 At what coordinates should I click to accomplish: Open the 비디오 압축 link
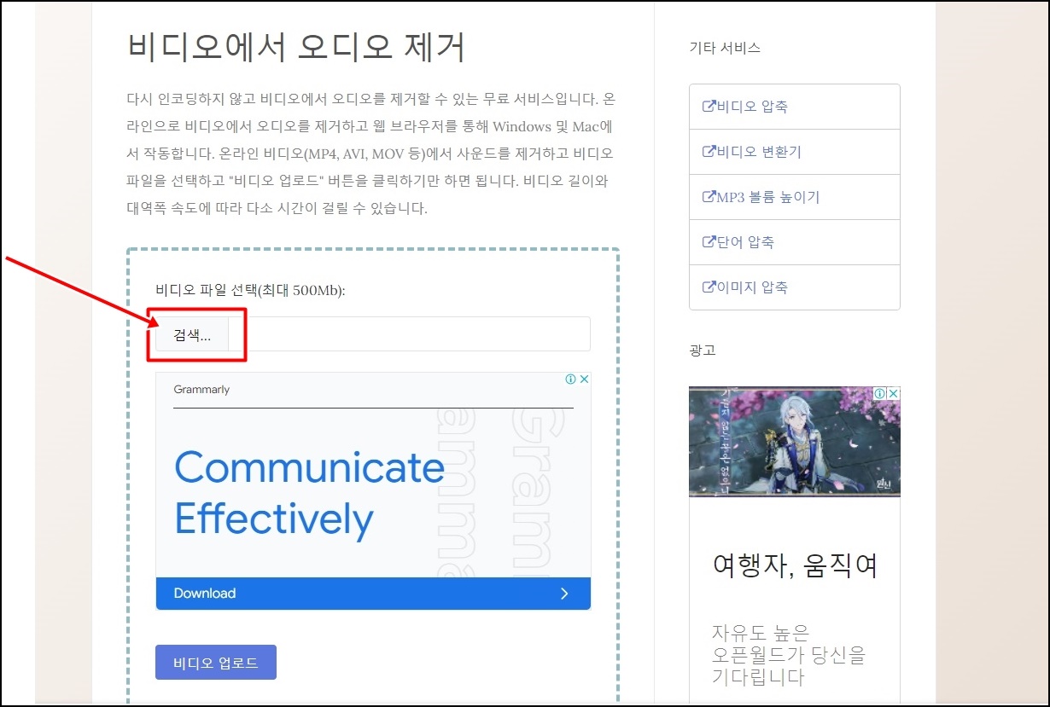tap(751, 107)
